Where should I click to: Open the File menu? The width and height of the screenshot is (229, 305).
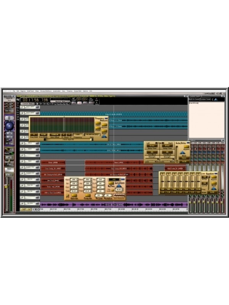14,91
